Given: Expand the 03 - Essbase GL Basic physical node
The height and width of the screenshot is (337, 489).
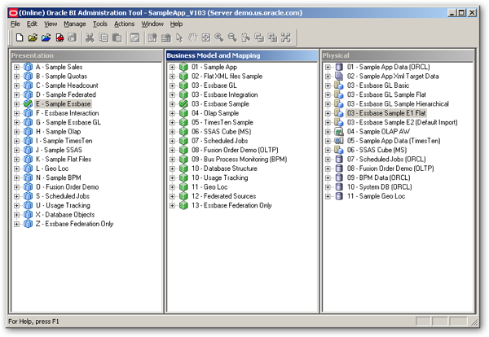Looking at the screenshot, I should 328,85.
